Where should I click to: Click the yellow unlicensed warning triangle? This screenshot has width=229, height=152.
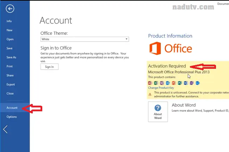(150, 94)
